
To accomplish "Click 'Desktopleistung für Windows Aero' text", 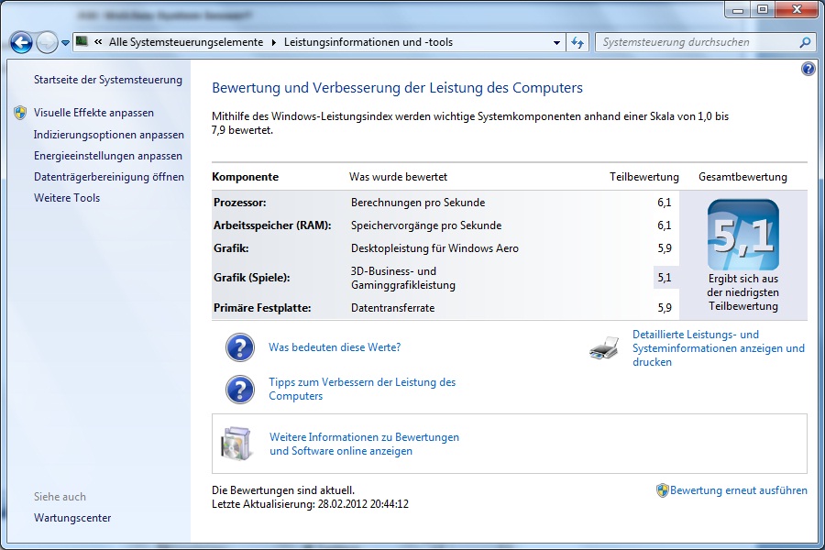I will click(x=434, y=248).
